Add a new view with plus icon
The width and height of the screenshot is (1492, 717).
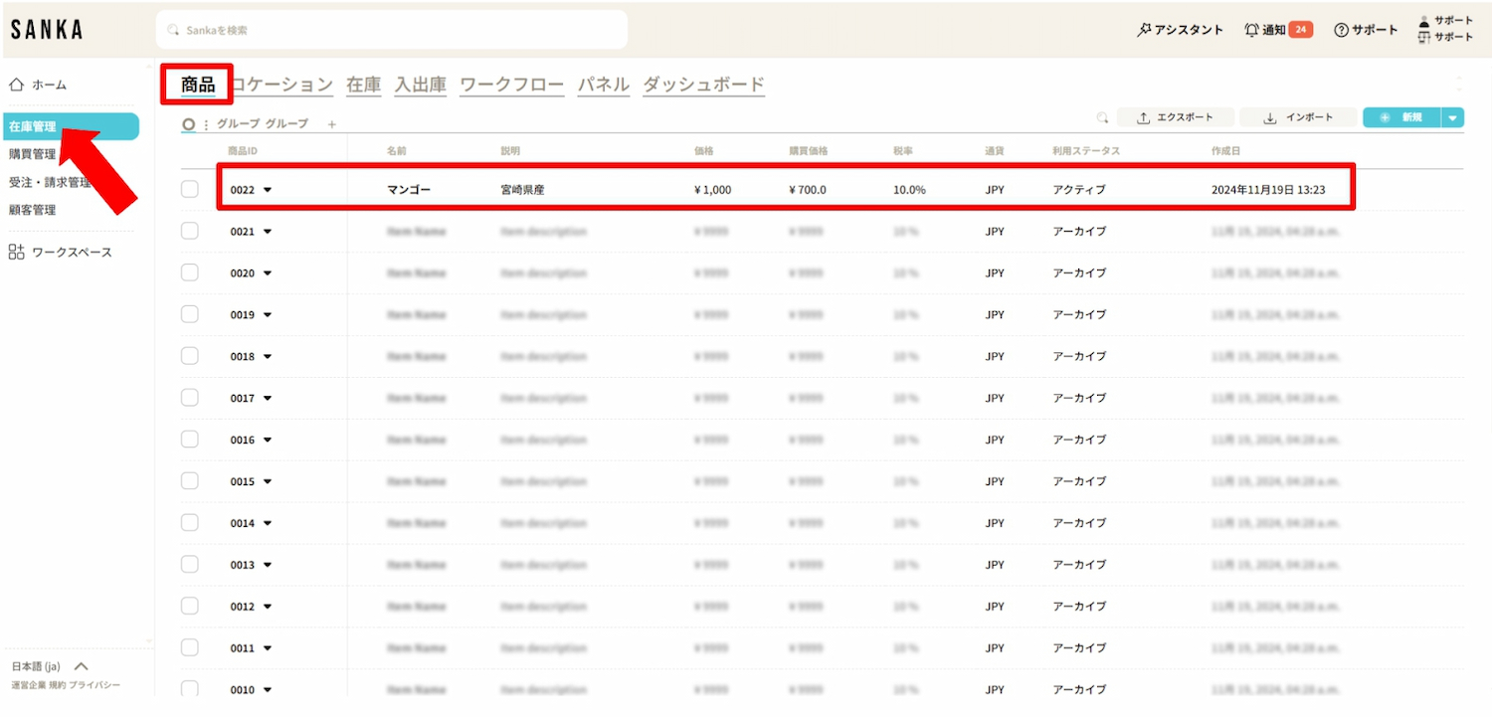(x=332, y=124)
